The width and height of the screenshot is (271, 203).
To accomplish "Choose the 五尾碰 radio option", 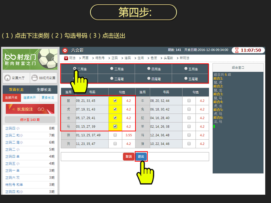I will (x=186, y=78).
